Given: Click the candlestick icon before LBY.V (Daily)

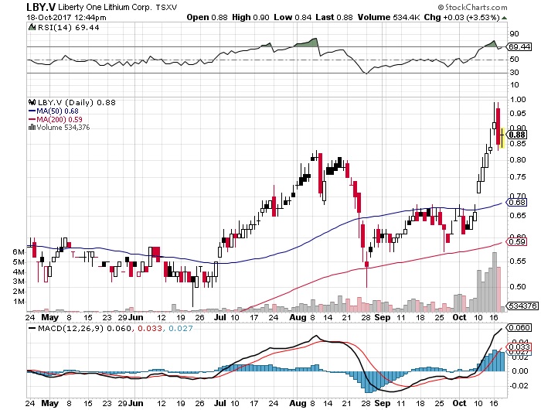Looking at the screenshot, I should (32, 102).
